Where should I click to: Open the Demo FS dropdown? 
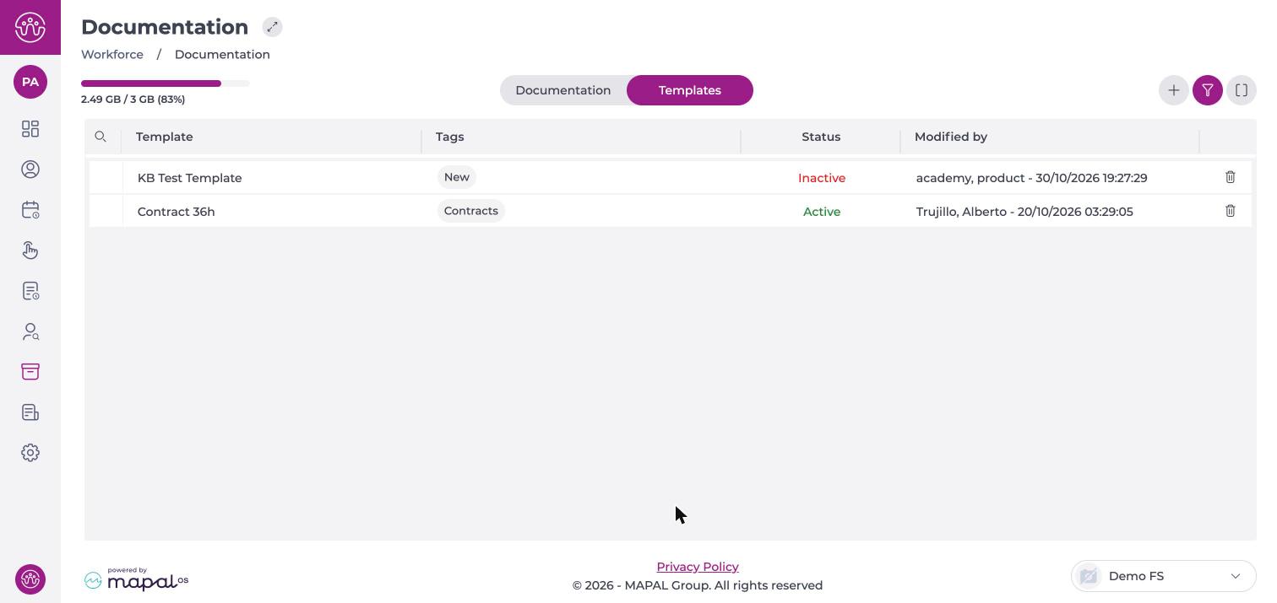click(x=1163, y=576)
